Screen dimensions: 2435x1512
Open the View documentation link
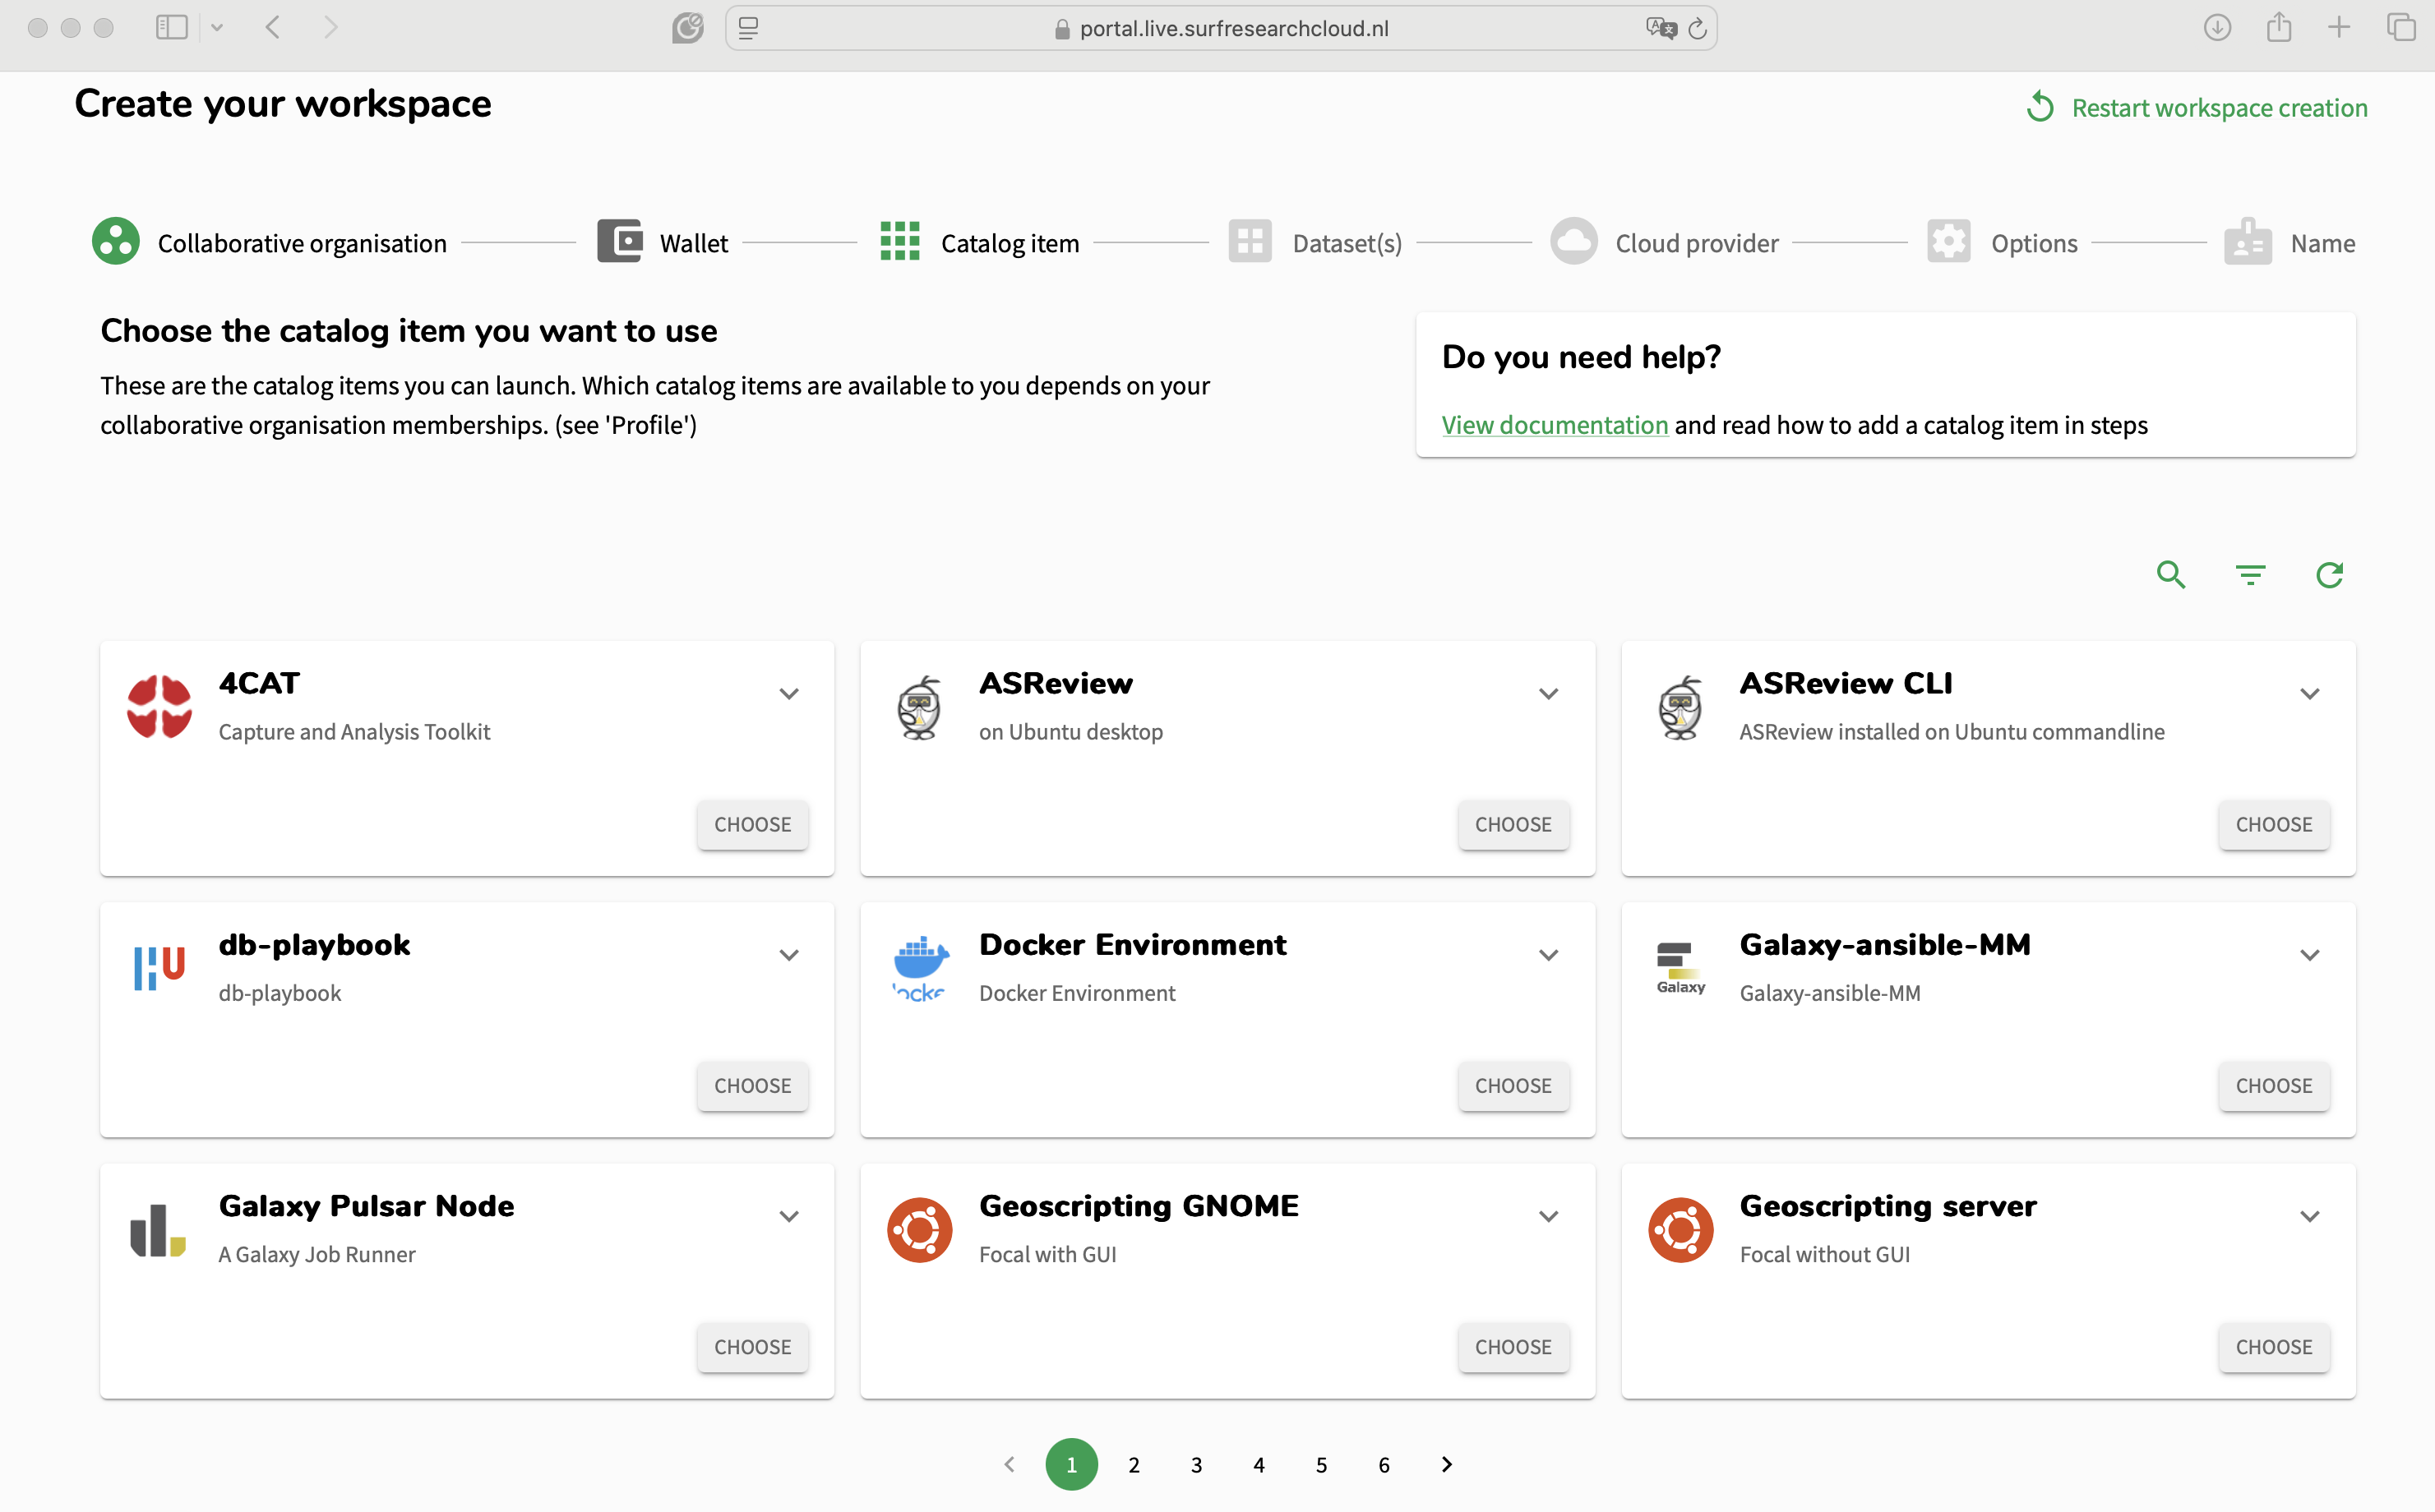tap(1555, 425)
